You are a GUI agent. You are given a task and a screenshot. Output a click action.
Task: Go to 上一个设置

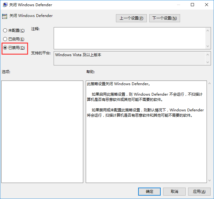pos(131,18)
